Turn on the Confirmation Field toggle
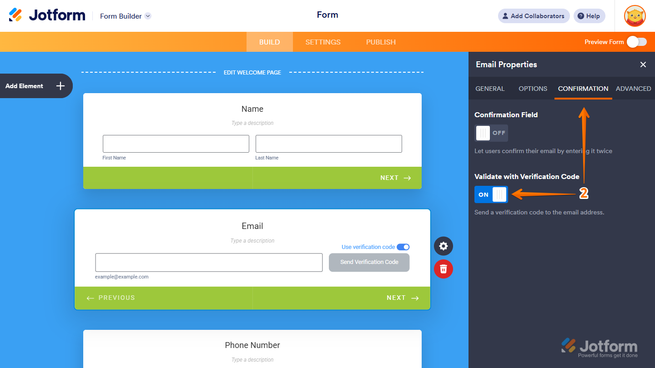 (491, 133)
